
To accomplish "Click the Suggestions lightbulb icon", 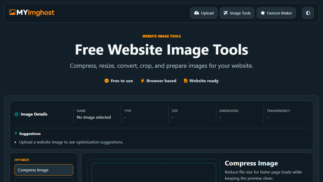I will 16,134.
